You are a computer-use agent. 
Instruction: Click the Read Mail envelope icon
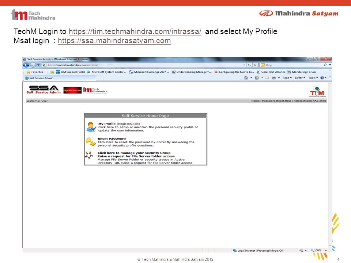coord(267,78)
